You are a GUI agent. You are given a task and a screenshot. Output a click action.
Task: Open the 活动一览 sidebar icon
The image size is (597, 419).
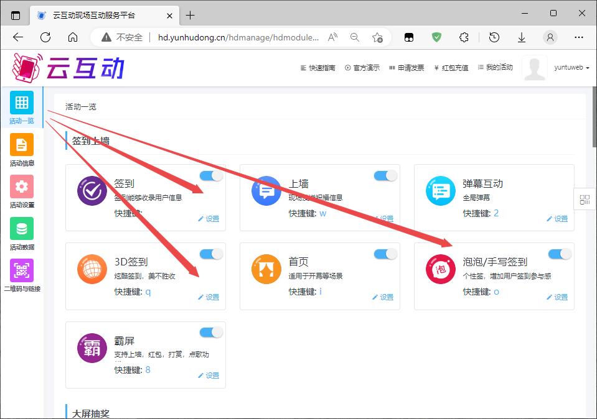click(22, 103)
